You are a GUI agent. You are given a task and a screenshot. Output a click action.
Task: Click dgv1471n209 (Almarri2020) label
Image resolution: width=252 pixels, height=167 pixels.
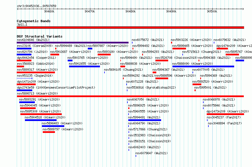38,82
